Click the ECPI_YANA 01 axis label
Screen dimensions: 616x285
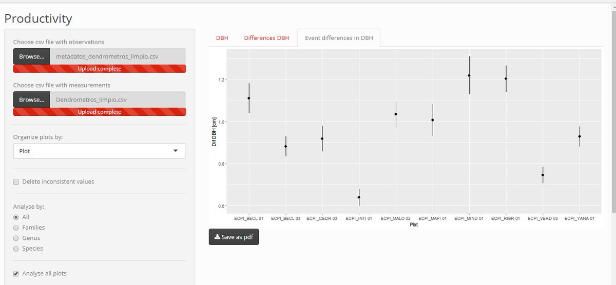(579, 219)
